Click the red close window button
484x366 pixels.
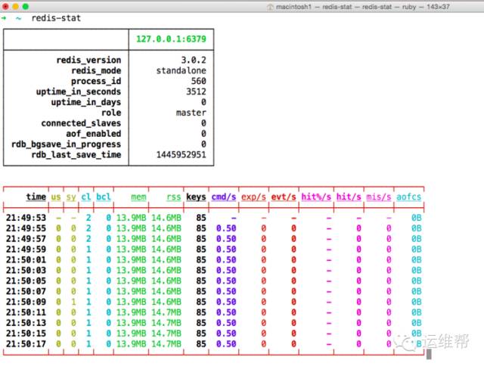tap(5, 7)
